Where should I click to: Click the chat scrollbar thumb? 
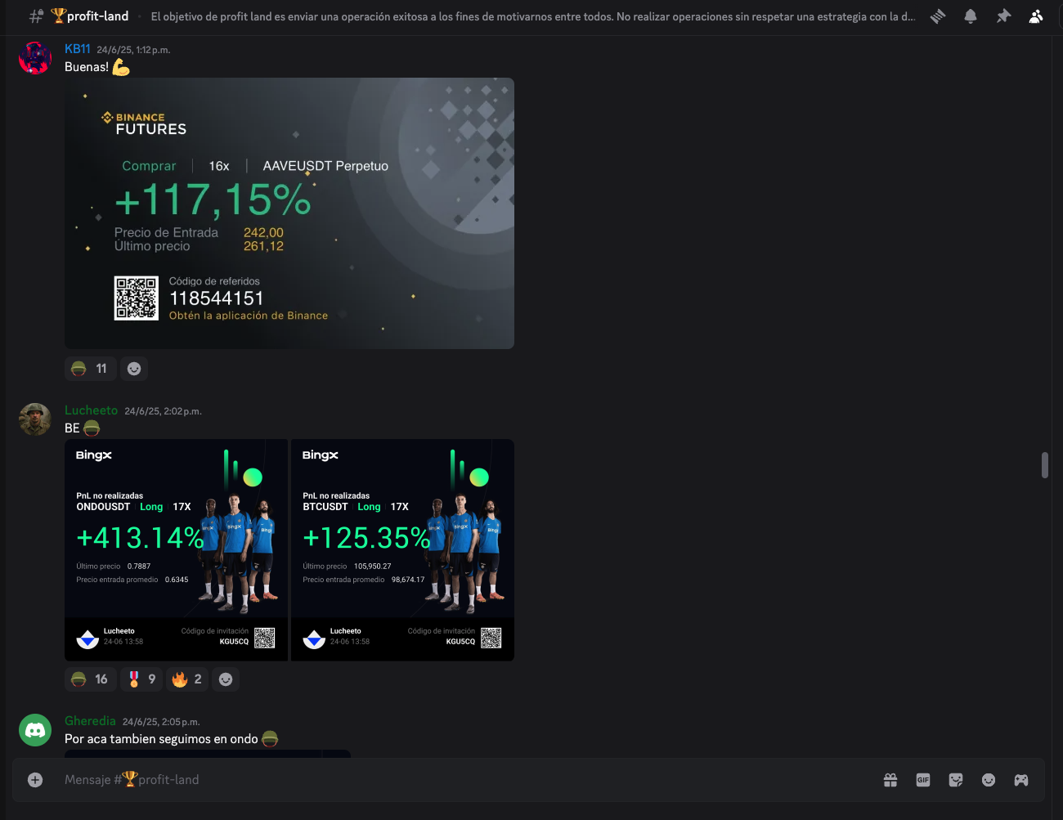pyautogui.click(x=1045, y=465)
